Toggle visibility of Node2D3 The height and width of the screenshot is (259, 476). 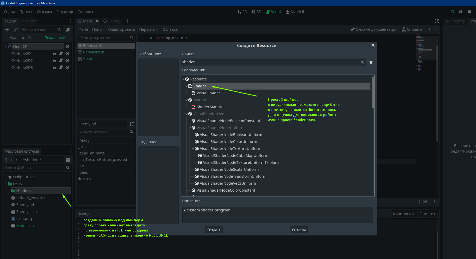67,68
